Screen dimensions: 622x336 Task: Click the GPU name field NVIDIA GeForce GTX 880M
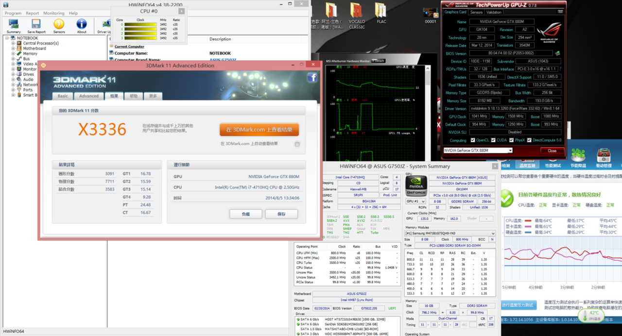point(502,22)
